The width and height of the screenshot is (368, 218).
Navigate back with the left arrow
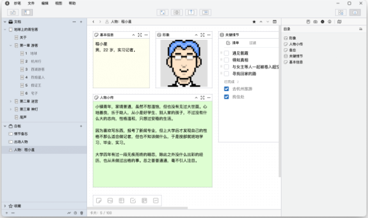93,21
